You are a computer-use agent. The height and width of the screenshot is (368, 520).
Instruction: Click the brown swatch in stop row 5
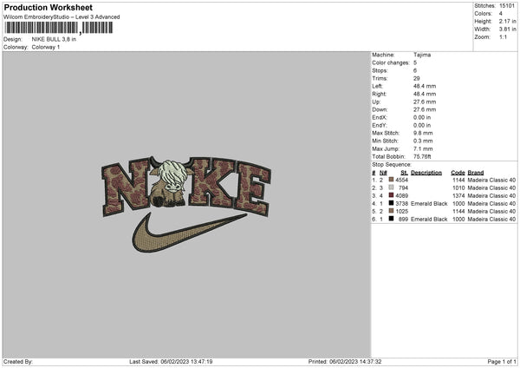pyautogui.click(x=392, y=211)
